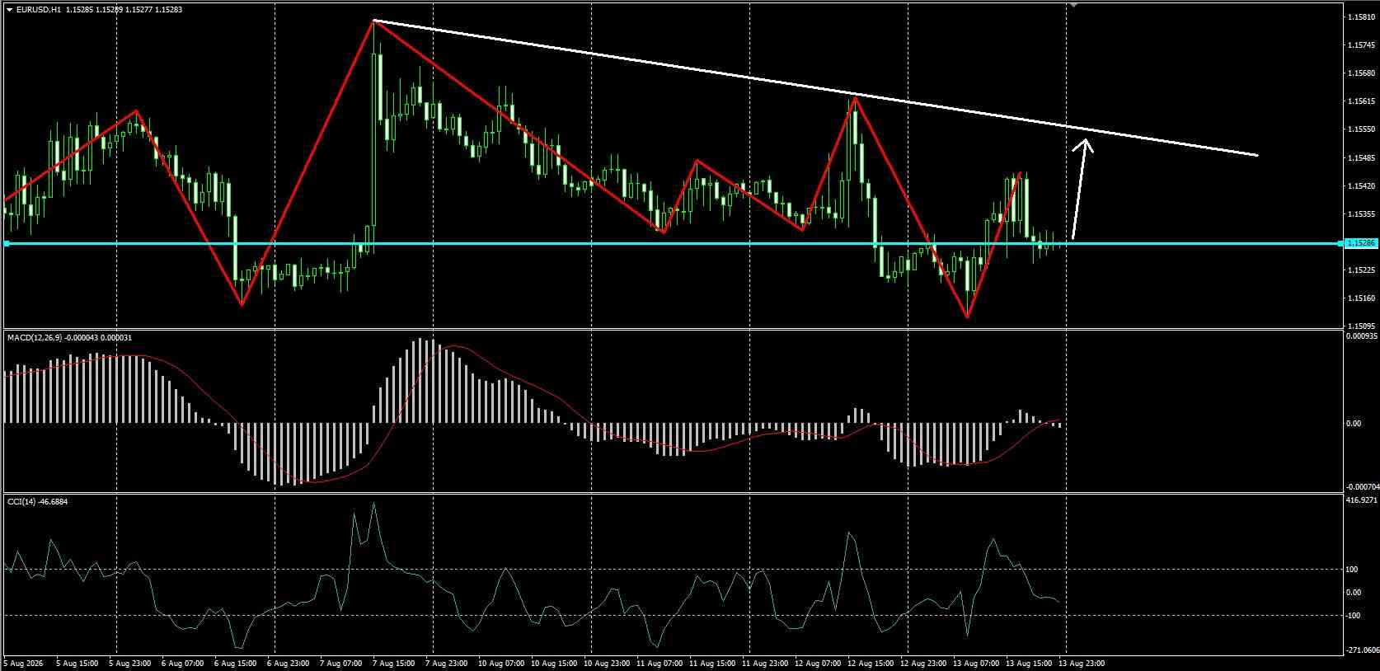Click the 1.15420 price axis label
Screen dimensions: 1380x671
[1359, 186]
